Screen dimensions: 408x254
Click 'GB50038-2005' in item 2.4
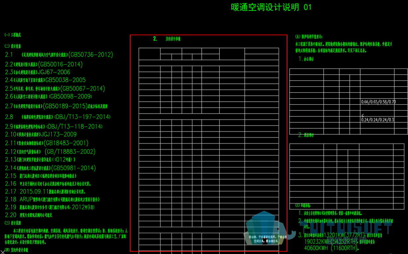pos(65,80)
